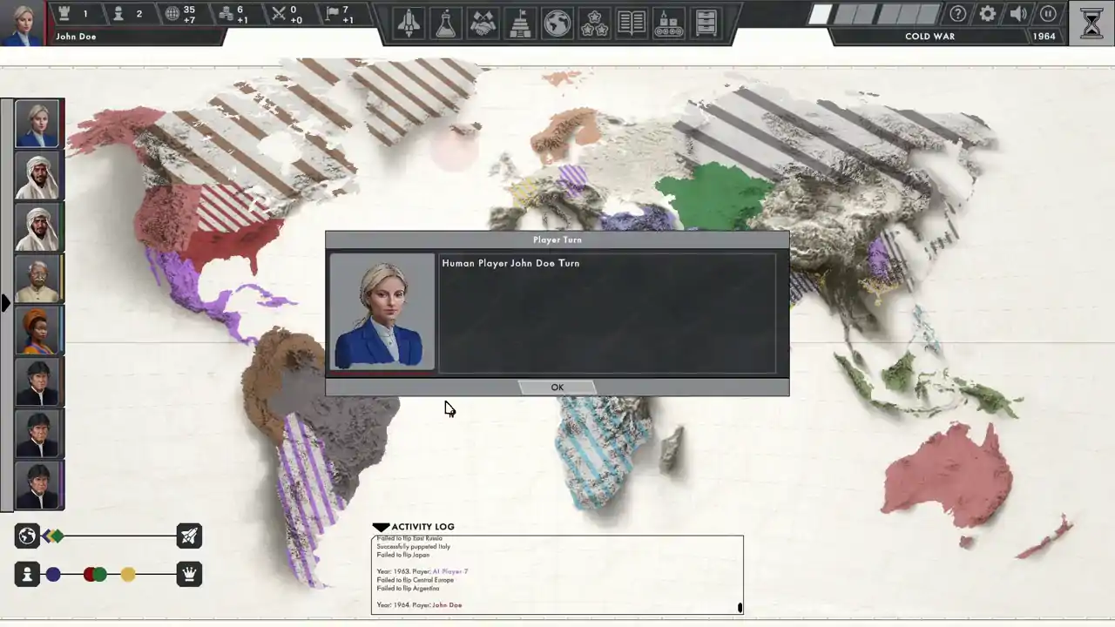End turn with the hourglass button

(x=1091, y=23)
